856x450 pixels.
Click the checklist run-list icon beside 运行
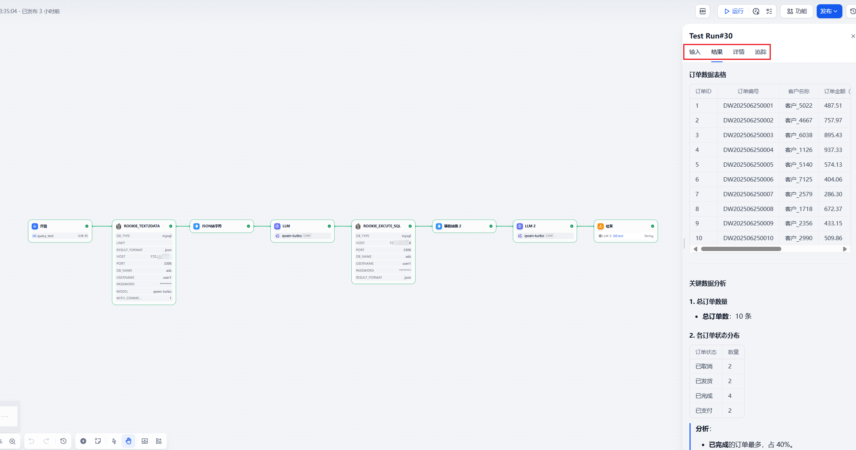pos(768,11)
